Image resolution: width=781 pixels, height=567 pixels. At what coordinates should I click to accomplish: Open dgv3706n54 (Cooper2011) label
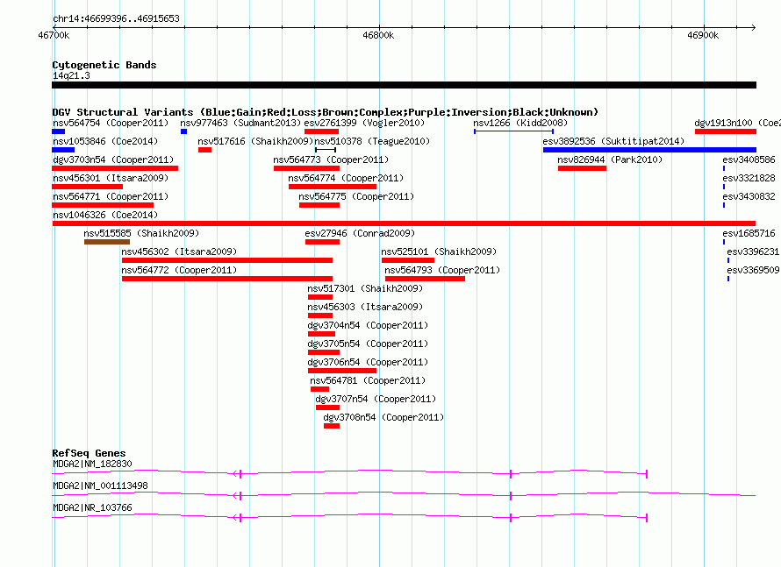368,362
